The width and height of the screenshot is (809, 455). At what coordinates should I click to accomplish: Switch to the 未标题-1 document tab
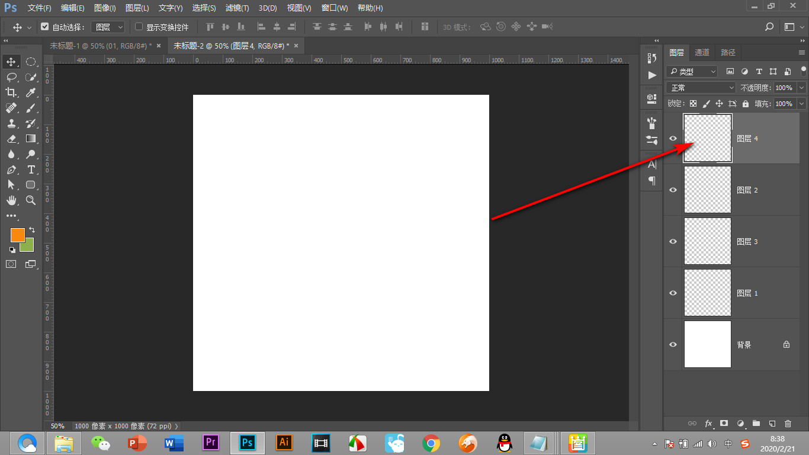(x=101, y=46)
